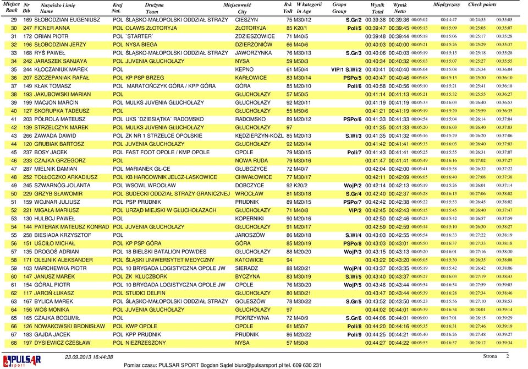
Task: Click name FICNER ANNA
Action: [52, 28]
